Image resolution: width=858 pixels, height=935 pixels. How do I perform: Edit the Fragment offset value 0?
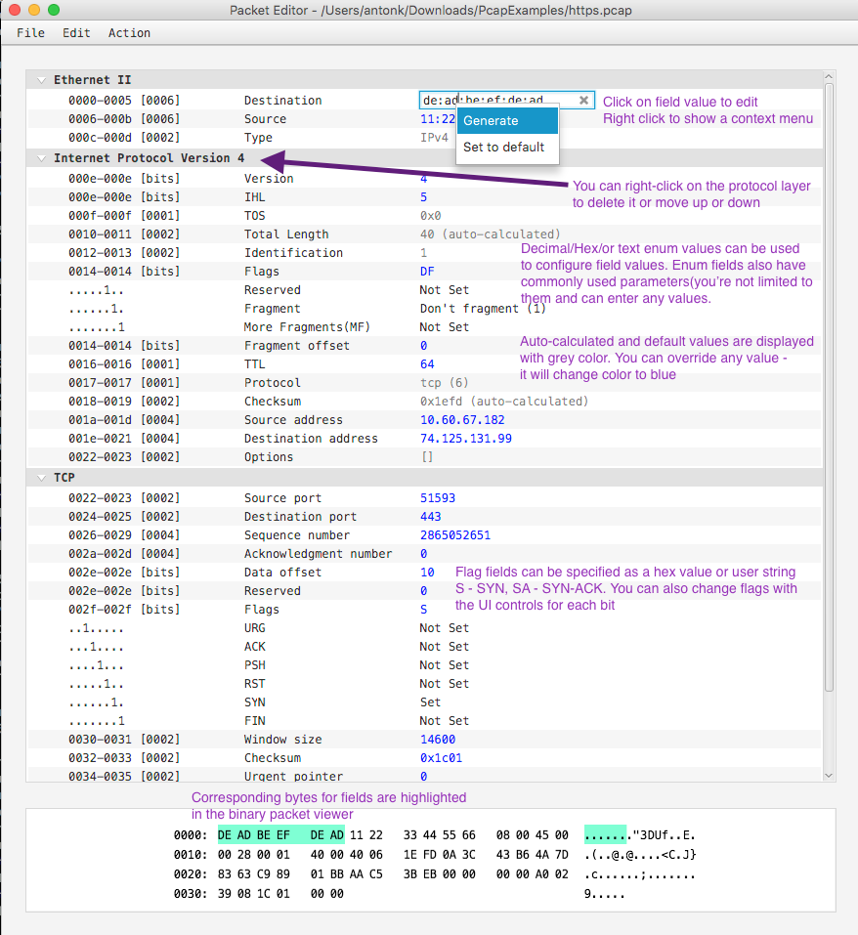point(423,345)
